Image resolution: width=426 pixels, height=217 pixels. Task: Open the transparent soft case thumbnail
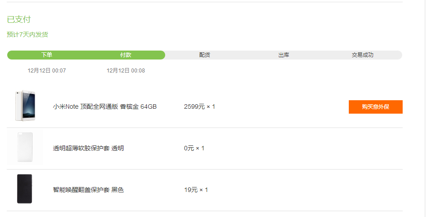25,147
